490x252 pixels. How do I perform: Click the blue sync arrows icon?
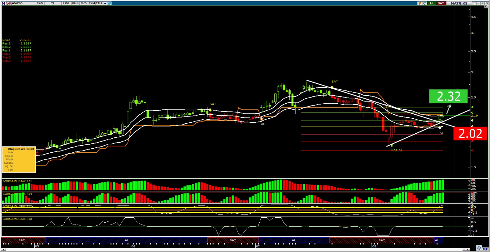[x=479, y=248]
